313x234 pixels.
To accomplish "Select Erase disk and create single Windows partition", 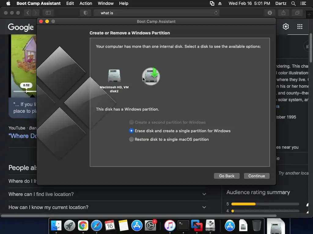I will 131,131.
